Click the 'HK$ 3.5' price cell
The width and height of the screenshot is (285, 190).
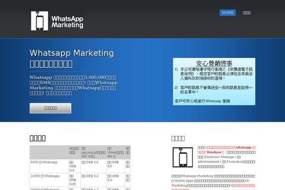pyautogui.click(x=115, y=166)
